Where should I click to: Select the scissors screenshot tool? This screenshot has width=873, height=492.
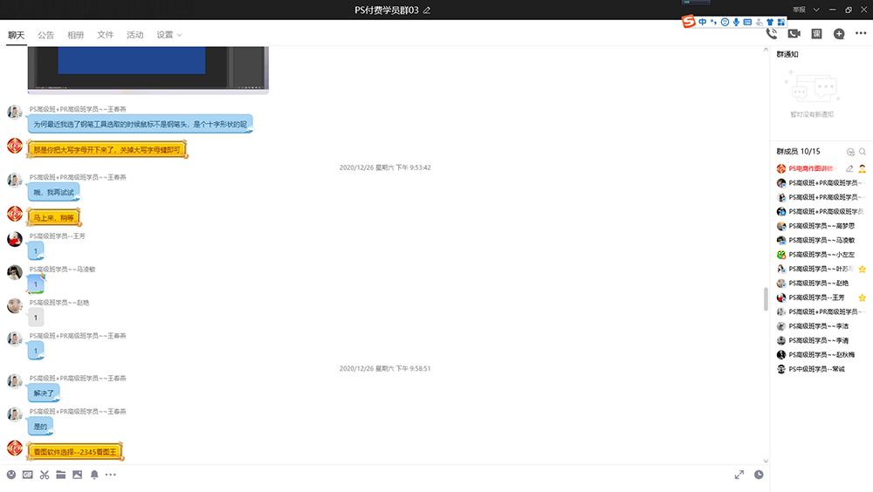(x=45, y=475)
